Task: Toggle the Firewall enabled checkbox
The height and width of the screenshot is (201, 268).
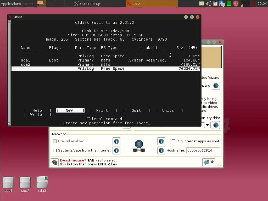Action: 55,141
